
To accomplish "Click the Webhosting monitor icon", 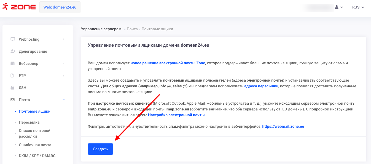I will pyautogui.click(x=12, y=39).
